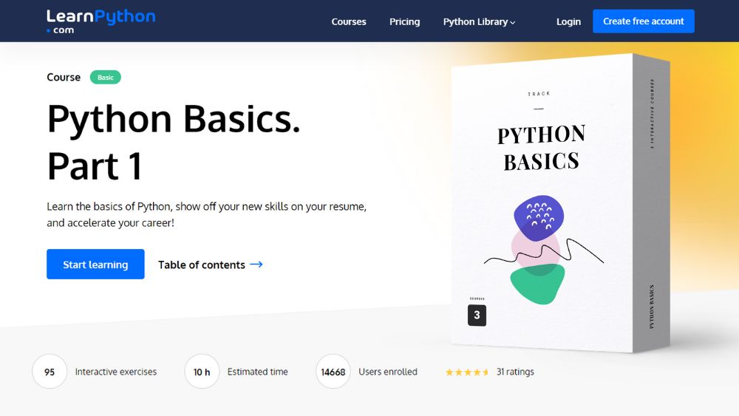
Task: Open the Pricing page
Action: point(404,21)
